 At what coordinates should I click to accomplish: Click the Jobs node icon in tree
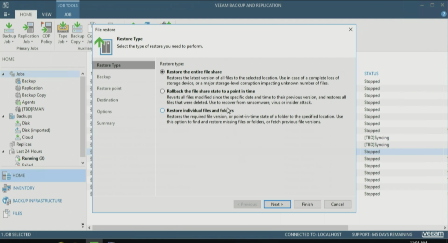pyautogui.click(x=12, y=74)
